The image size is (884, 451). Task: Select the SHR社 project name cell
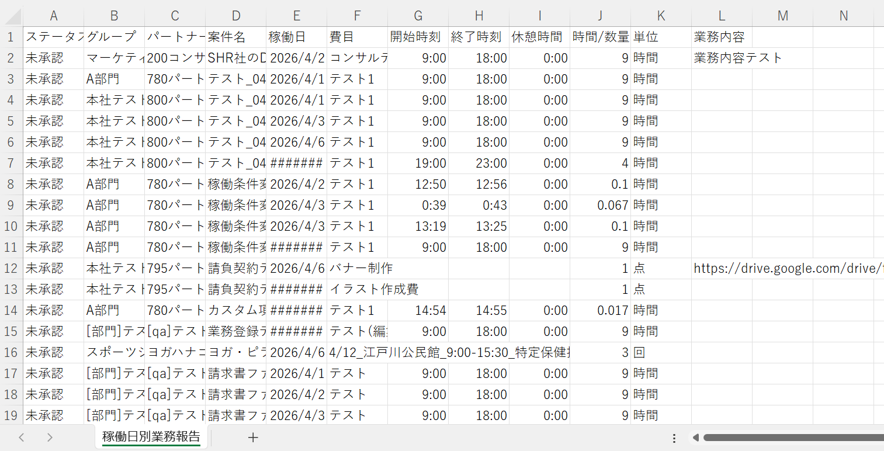(236, 58)
